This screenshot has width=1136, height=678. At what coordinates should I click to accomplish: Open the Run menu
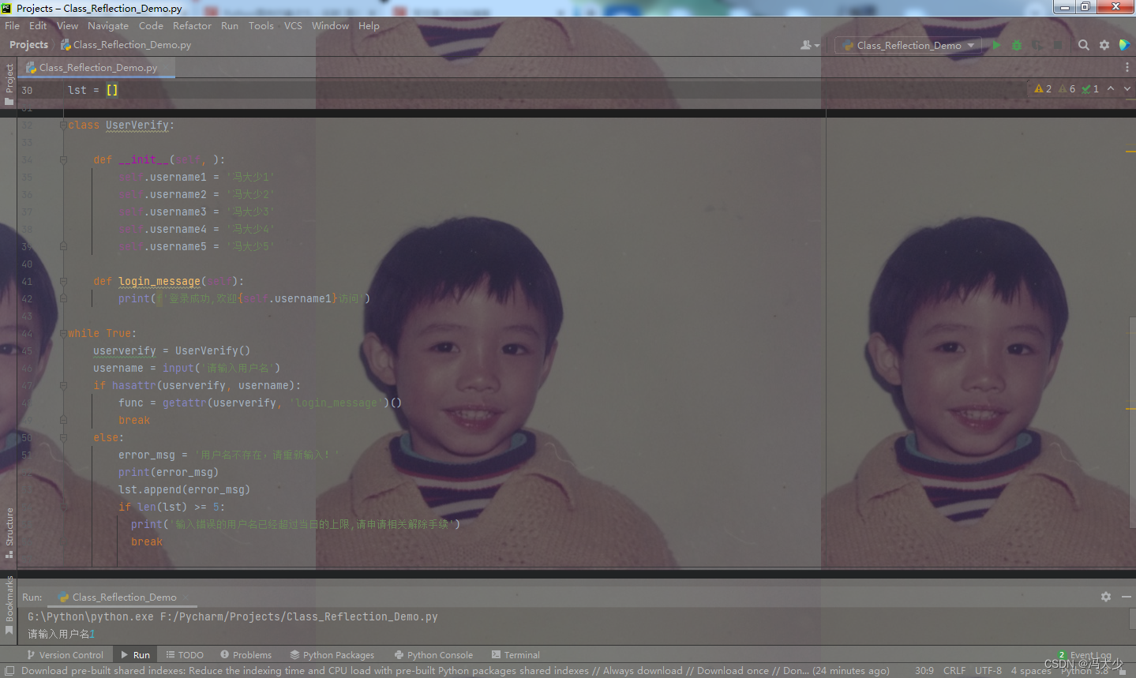pyautogui.click(x=230, y=25)
